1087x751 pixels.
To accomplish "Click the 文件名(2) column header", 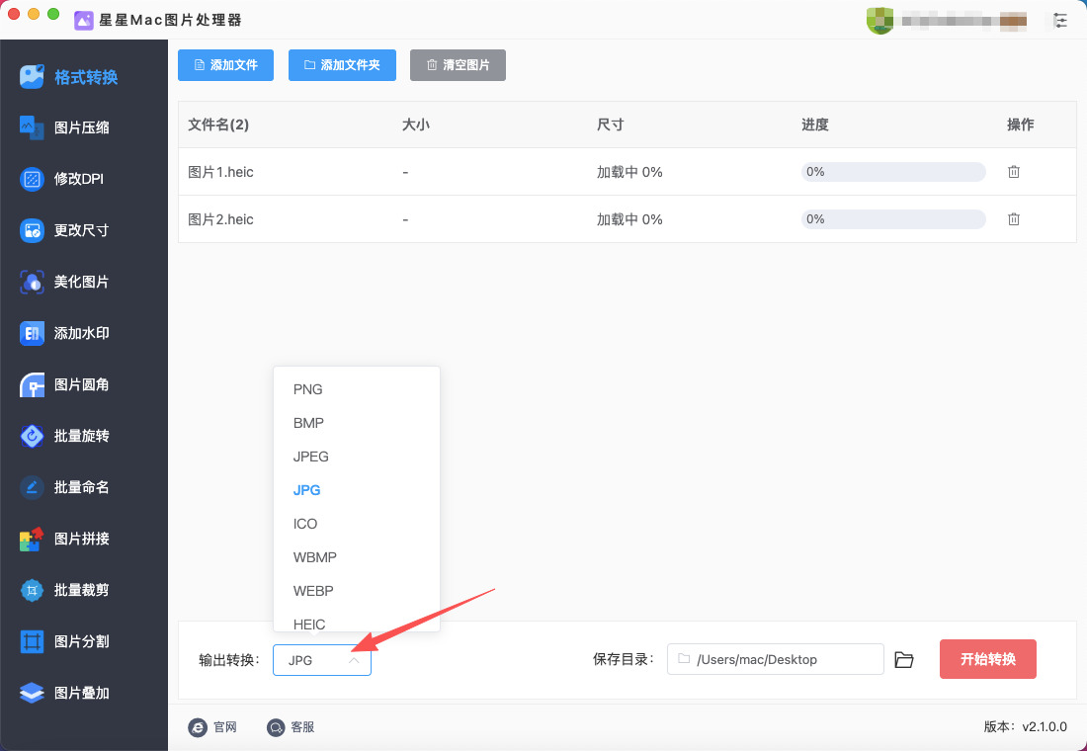I will (x=218, y=125).
